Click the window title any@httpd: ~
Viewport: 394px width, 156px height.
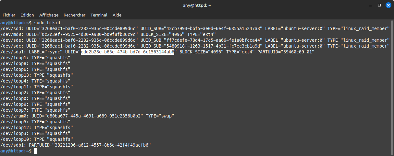tap(197, 5)
